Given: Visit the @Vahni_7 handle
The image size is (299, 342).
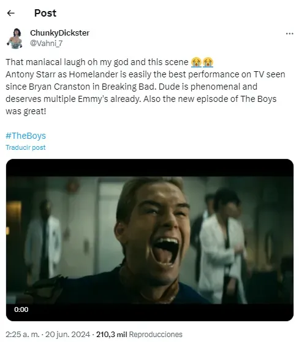Looking at the screenshot, I should [x=46, y=43].
